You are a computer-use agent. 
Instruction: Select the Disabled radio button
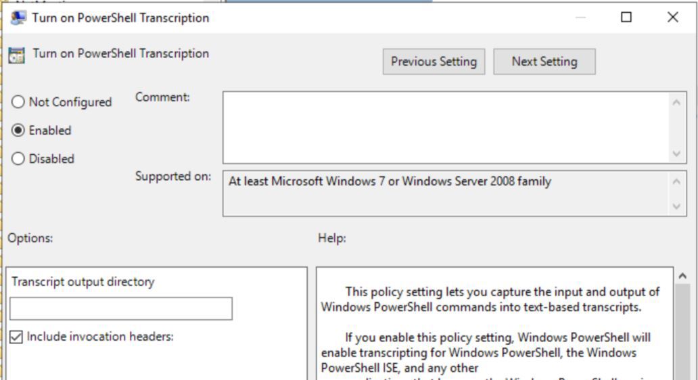pos(18,159)
